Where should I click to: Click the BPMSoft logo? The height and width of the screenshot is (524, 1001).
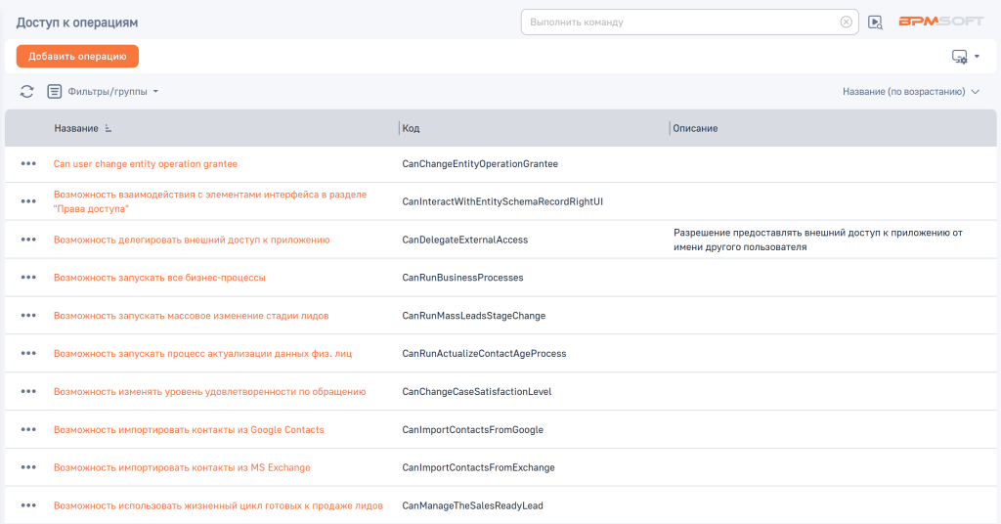click(x=941, y=22)
